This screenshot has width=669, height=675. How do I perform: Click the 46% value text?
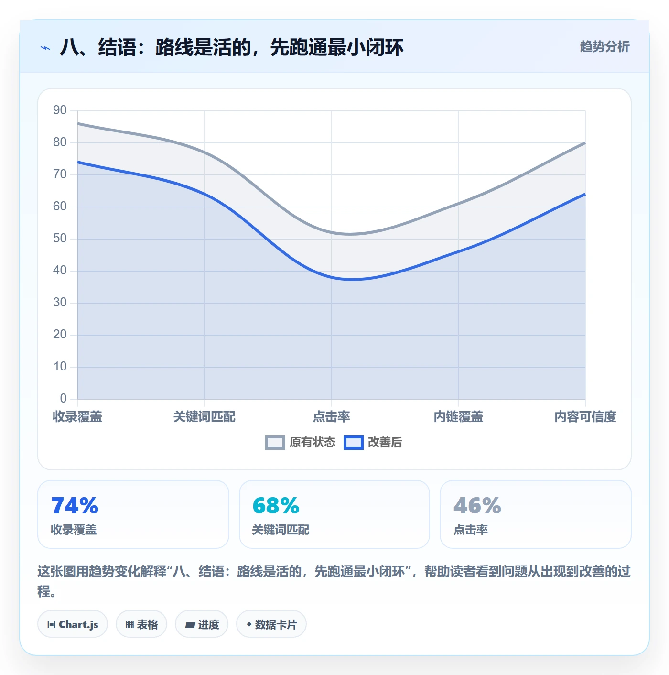[x=477, y=506]
